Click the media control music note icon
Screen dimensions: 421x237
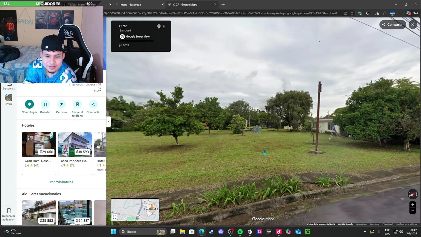(x=376, y=13)
